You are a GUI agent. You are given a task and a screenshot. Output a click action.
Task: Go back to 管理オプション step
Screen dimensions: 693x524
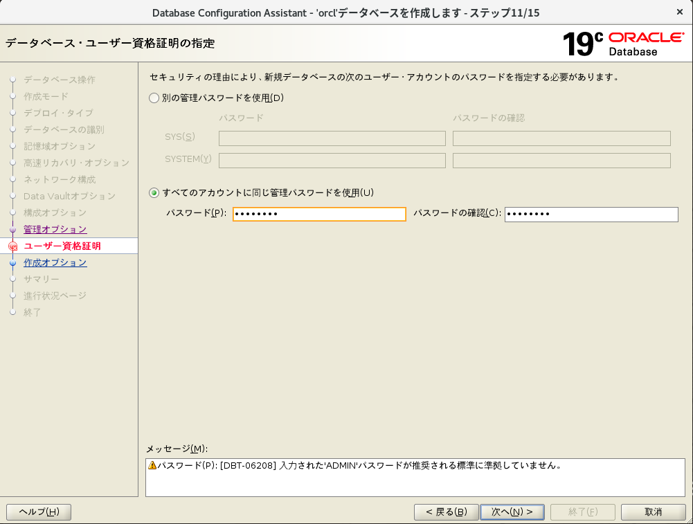(x=55, y=229)
